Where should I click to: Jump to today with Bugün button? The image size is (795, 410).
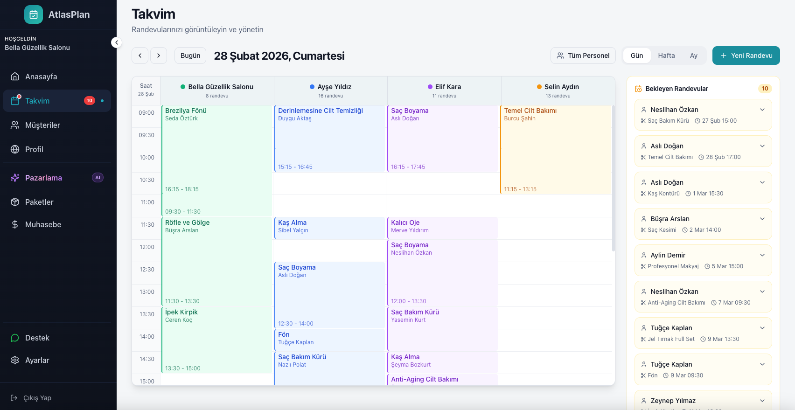click(190, 56)
